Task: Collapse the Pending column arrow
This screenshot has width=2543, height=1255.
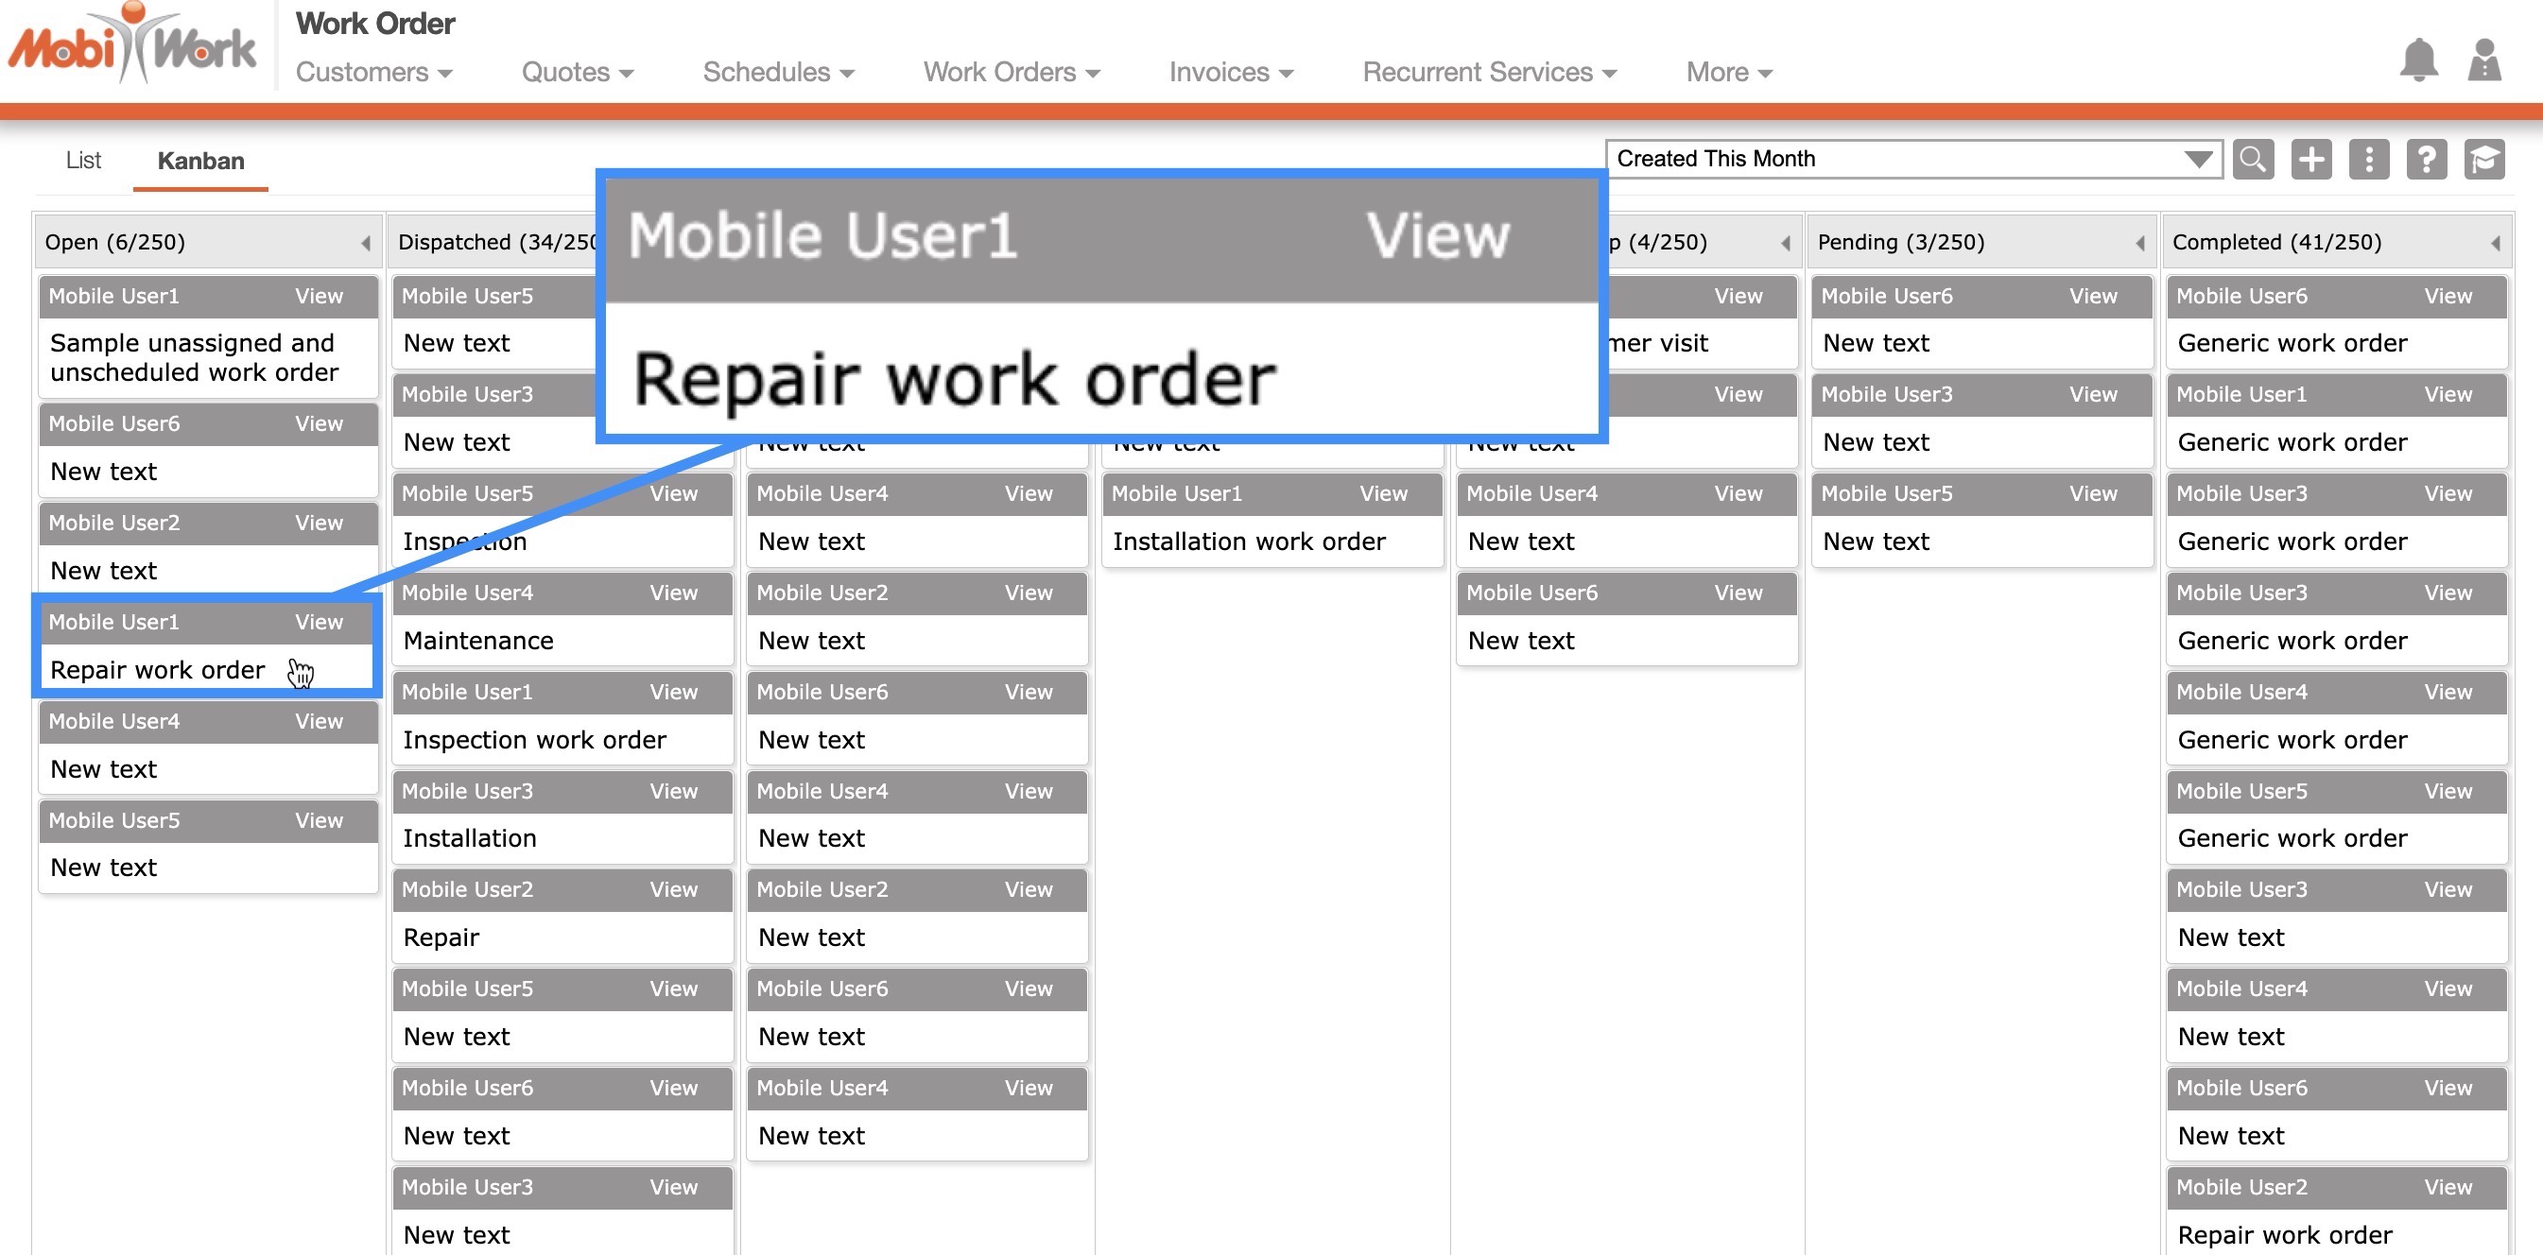Action: click(x=2139, y=243)
